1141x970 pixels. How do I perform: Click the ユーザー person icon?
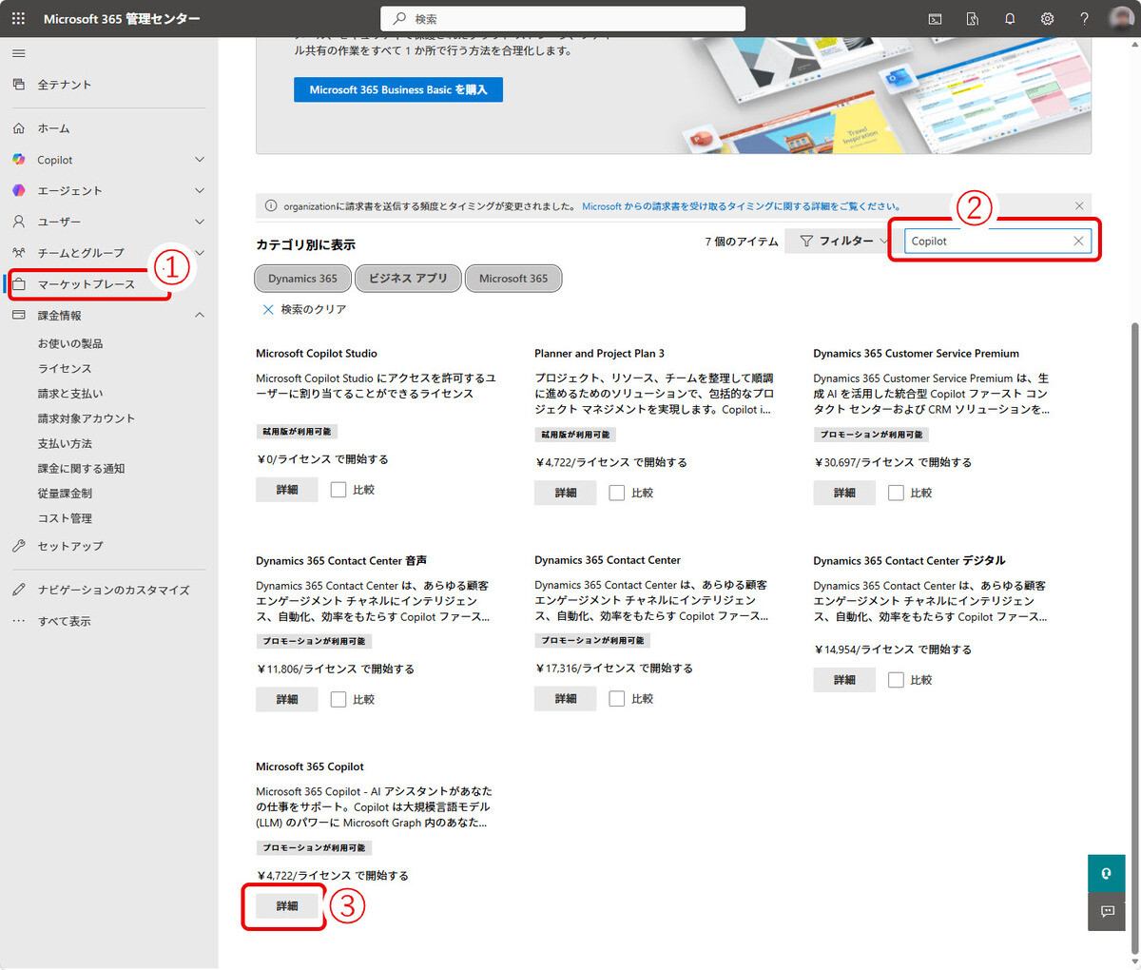(x=19, y=222)
